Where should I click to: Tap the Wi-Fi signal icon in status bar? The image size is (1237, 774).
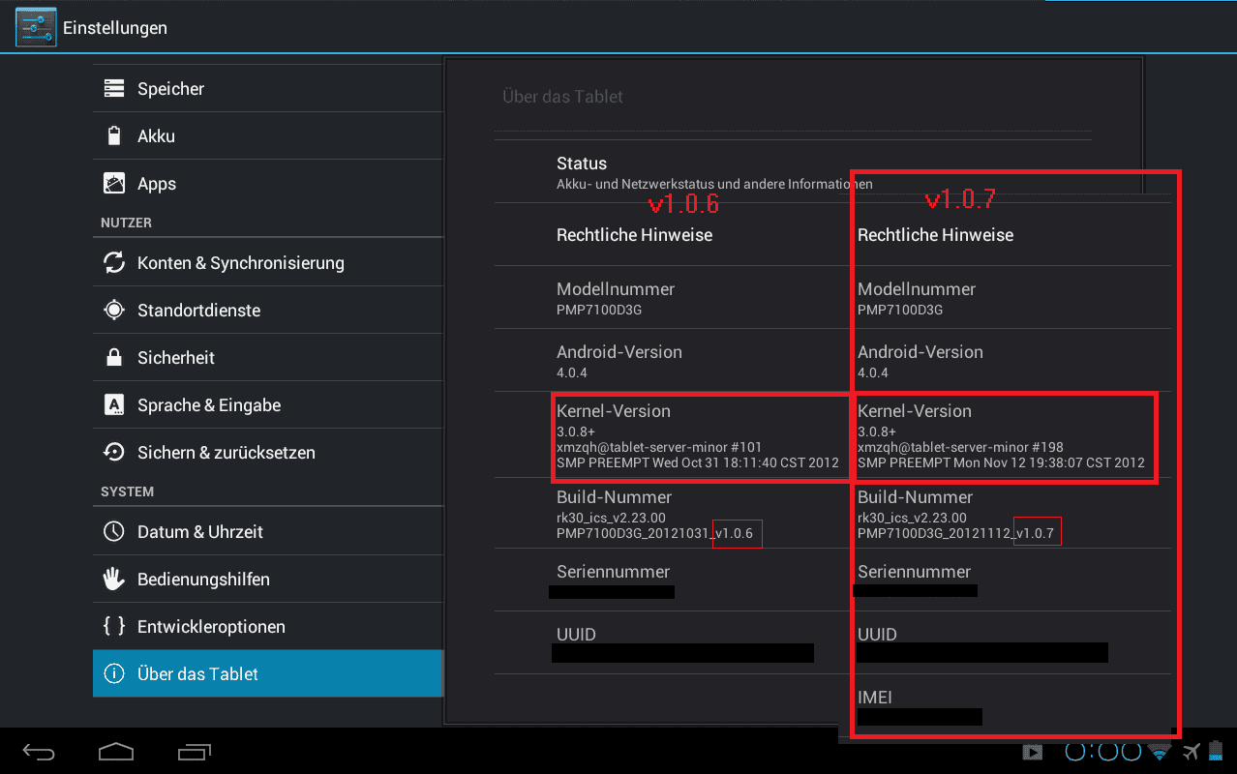(1159, 752)
